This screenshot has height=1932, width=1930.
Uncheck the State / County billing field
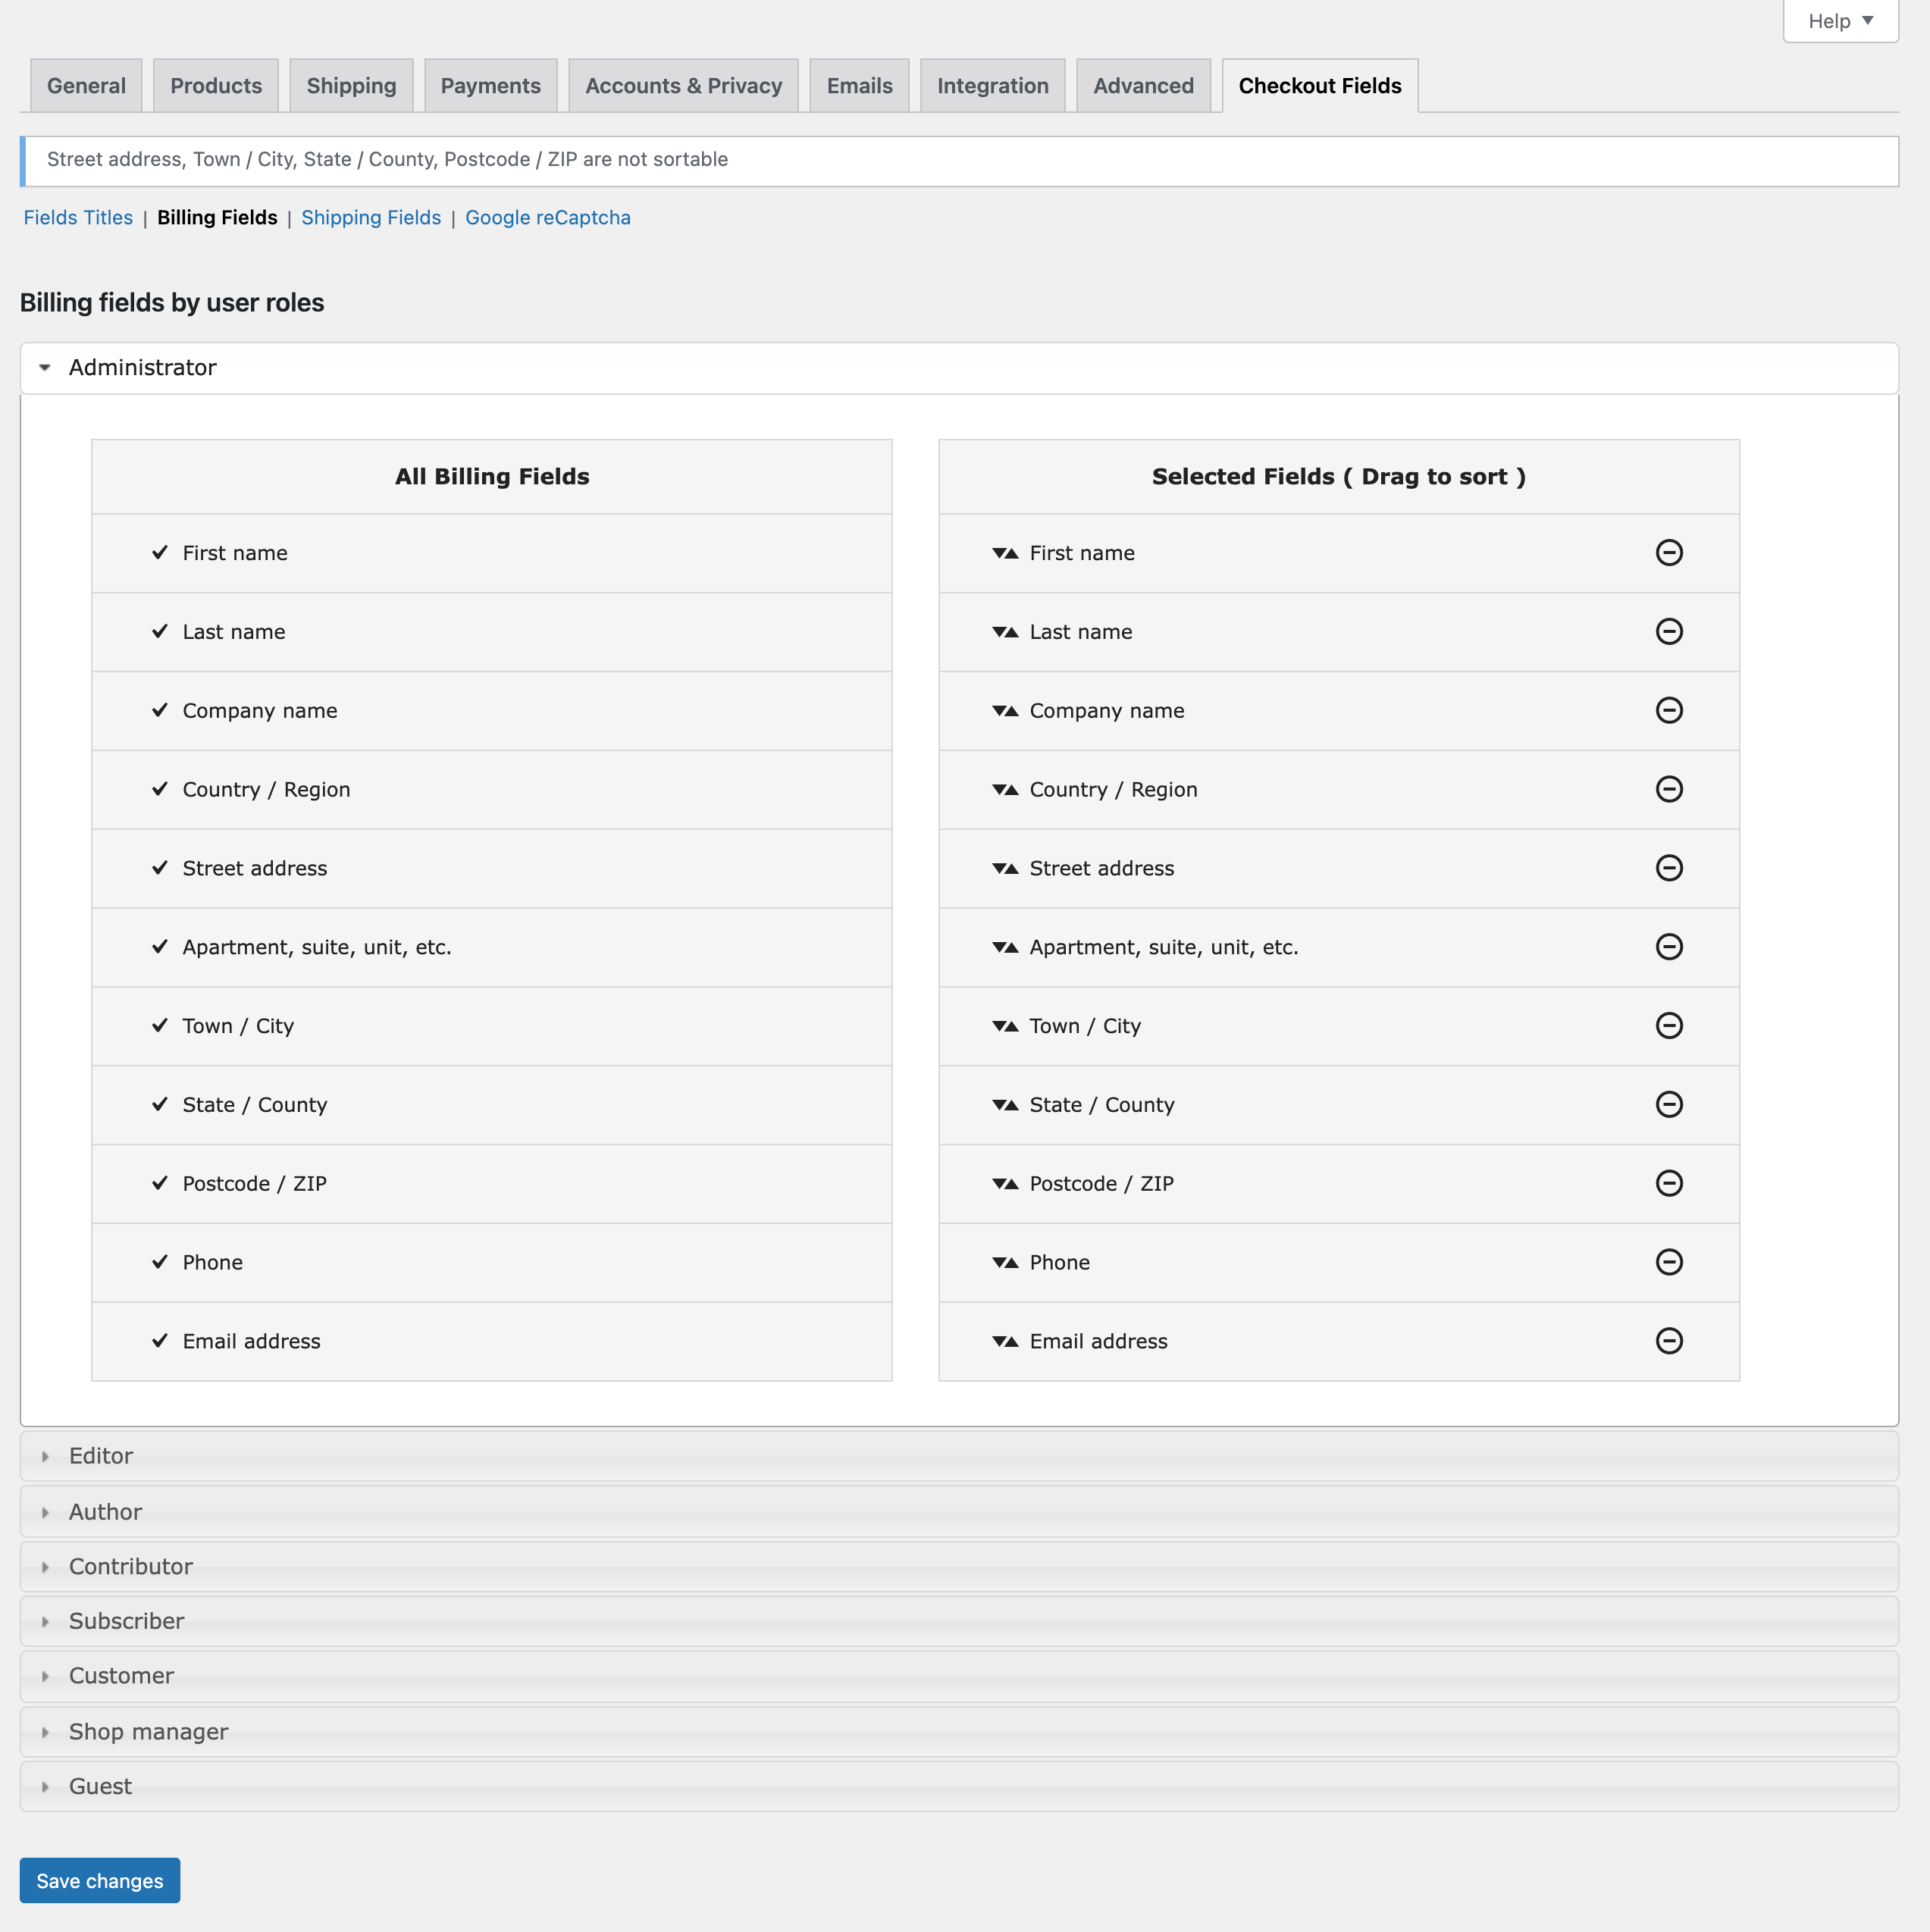[160, 1104]
